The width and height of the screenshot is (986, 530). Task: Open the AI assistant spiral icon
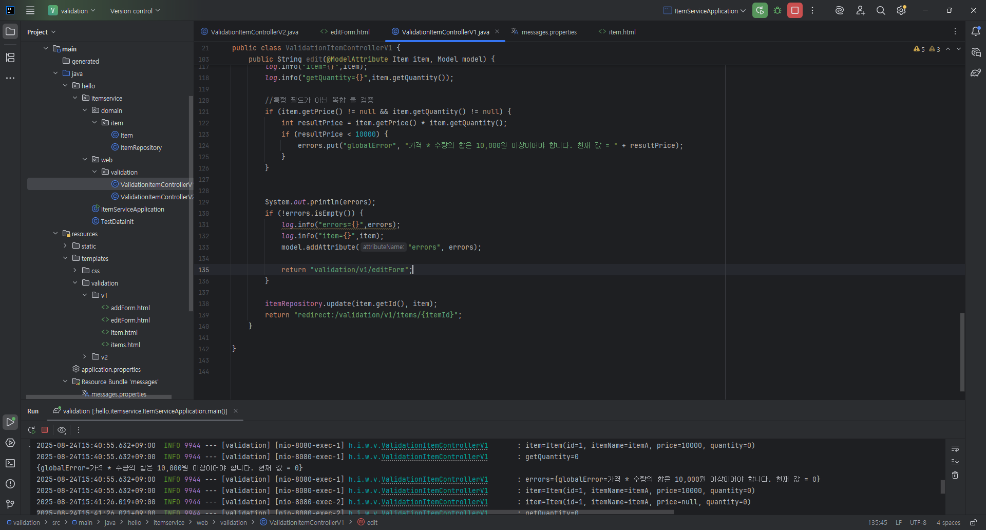(840, 10)
